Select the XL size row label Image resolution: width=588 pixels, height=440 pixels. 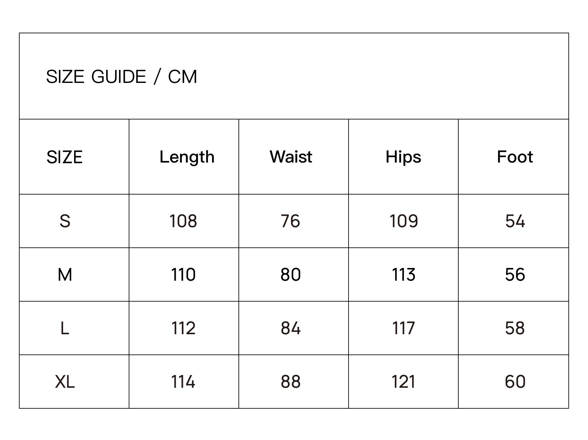[x=65, y=382]
